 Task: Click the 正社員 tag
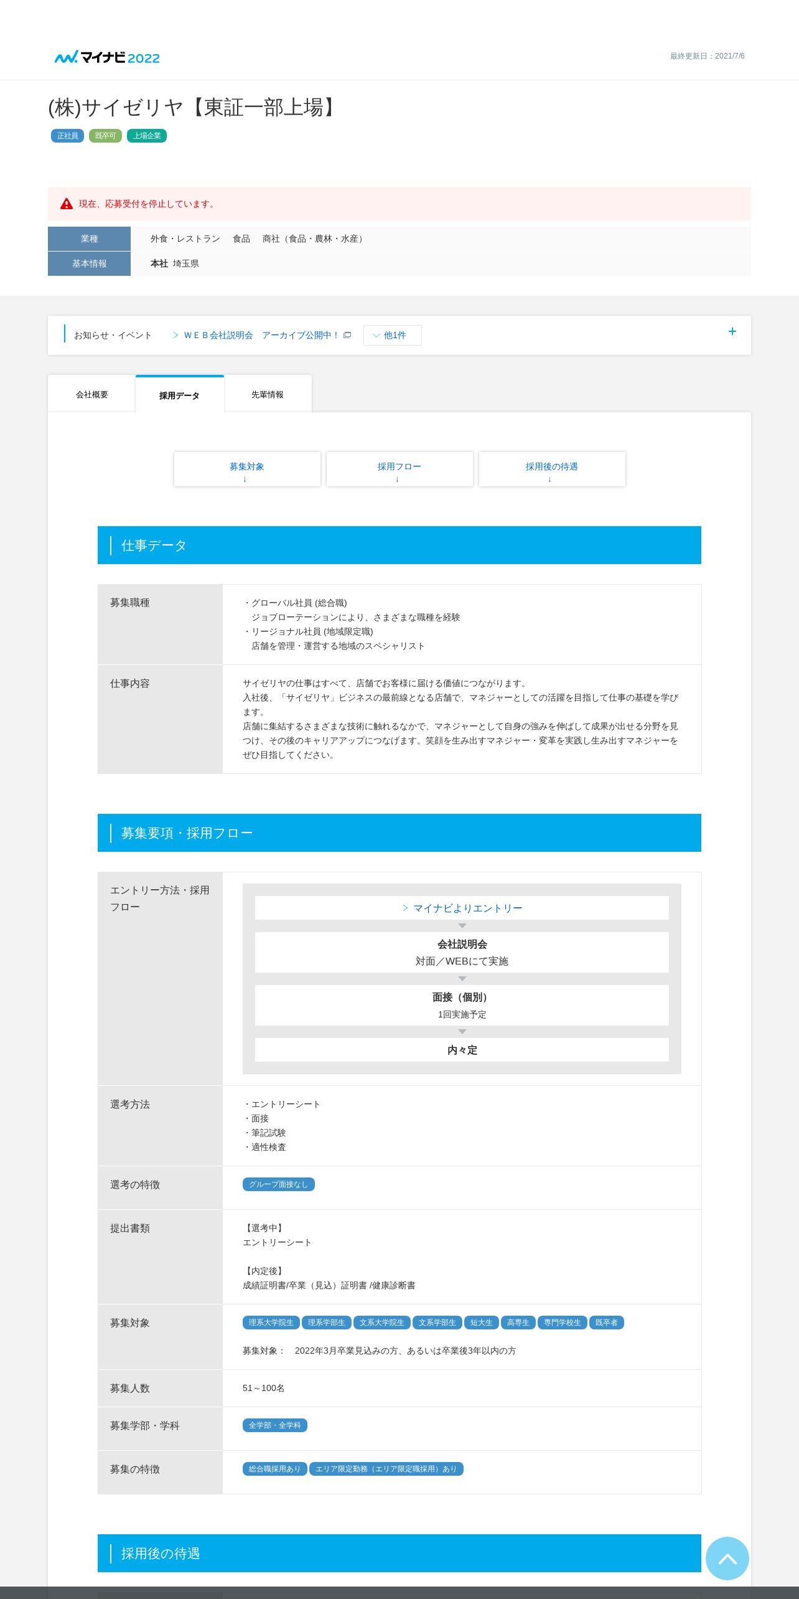(67, 136)
